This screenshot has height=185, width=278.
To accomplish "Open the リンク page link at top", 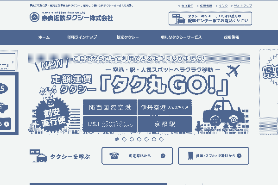I will coord(223,6).
